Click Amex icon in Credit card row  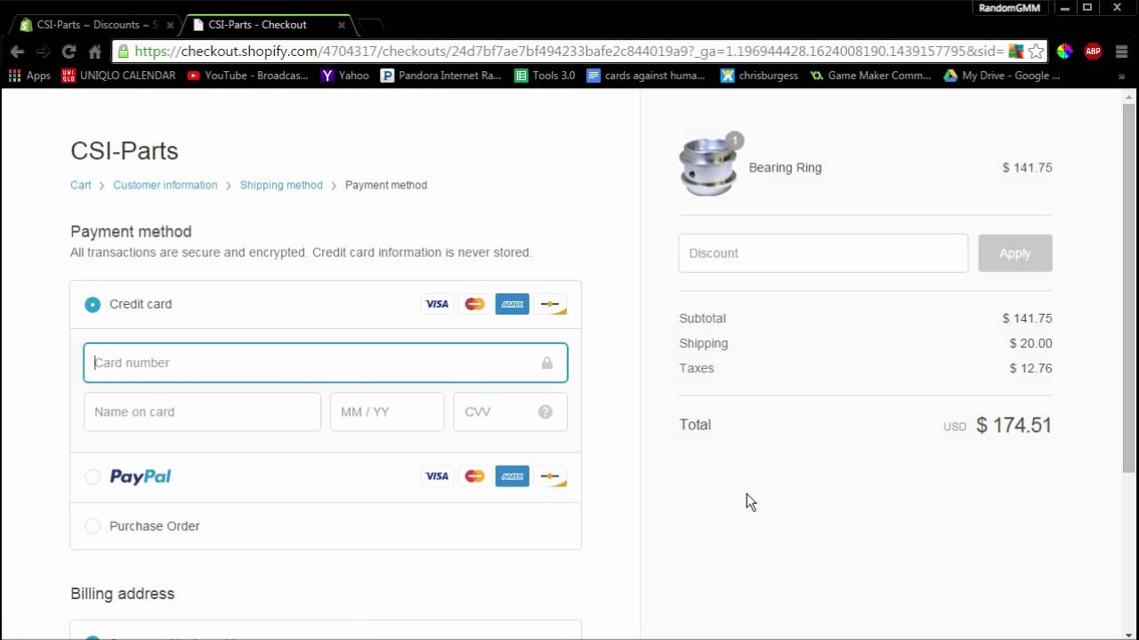click(x=513, y=304)
